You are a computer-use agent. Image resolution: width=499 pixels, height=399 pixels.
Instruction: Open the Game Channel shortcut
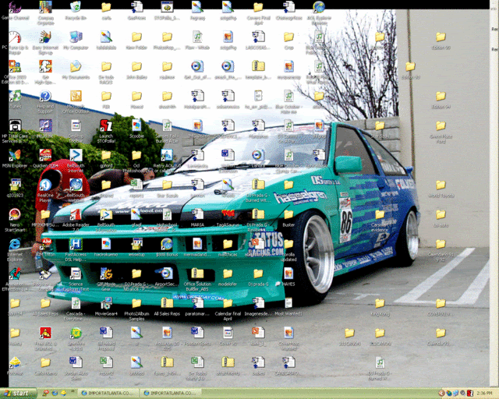[15, 7]
